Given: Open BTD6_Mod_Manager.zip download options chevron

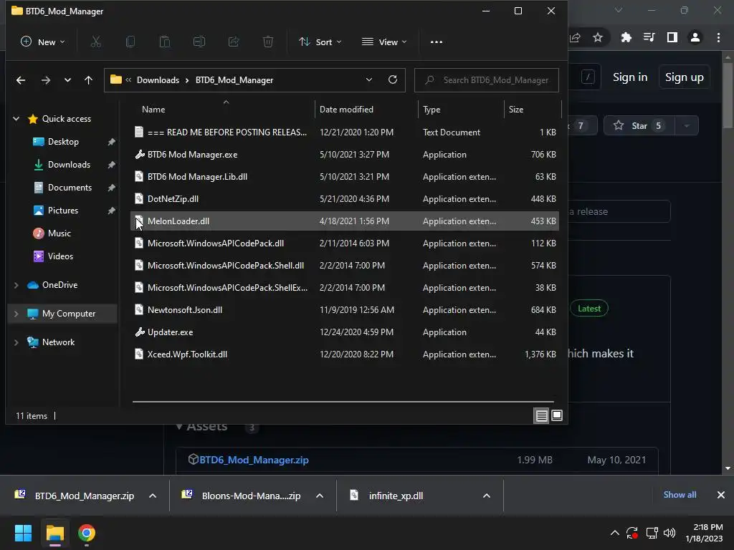Looking at the screenshot, I should (153, 496).
